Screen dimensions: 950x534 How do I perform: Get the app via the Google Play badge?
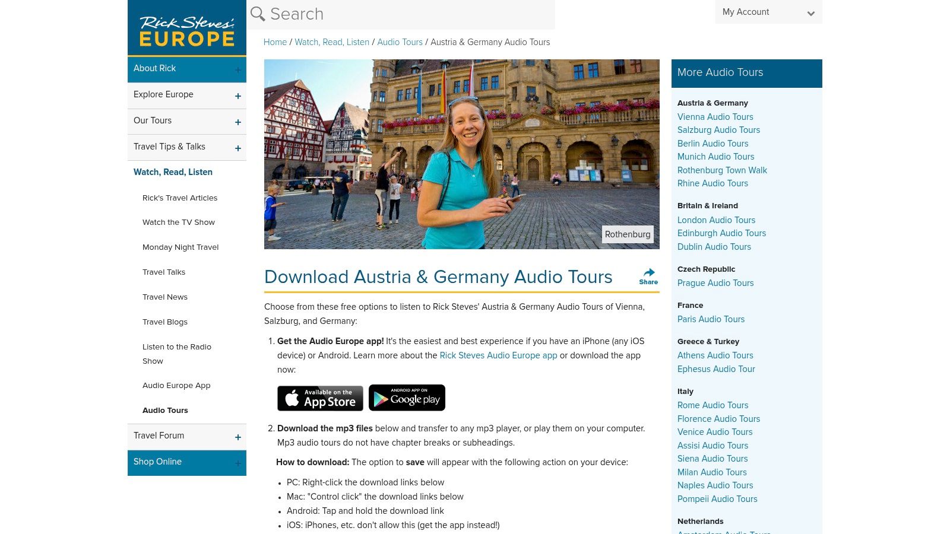(x=406, y=398)
